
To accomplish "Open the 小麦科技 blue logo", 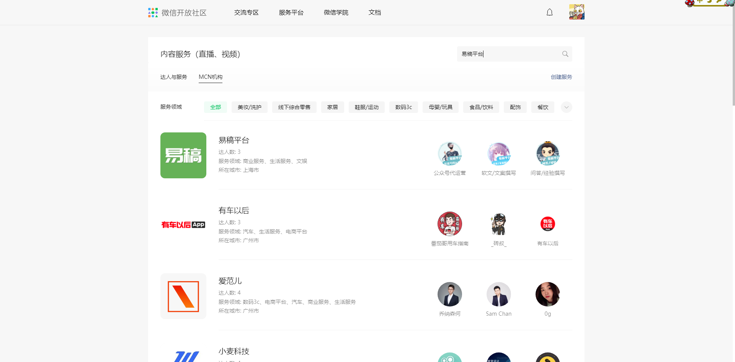I will click(x=186, y=356).
